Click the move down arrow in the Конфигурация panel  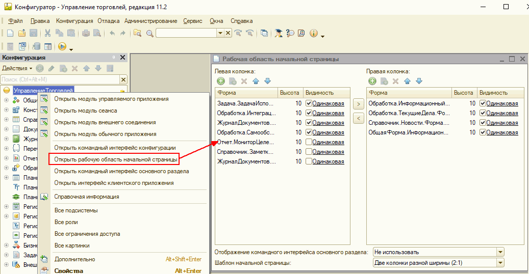click(98, 68)
